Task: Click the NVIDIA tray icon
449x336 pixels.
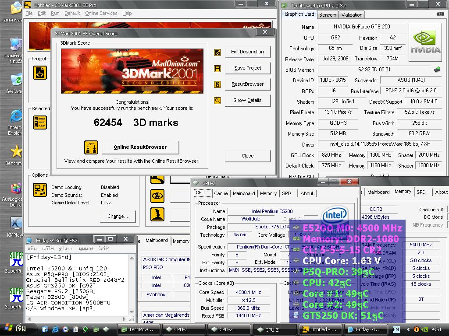Action: pyautogui.click(x=424, y=329)
